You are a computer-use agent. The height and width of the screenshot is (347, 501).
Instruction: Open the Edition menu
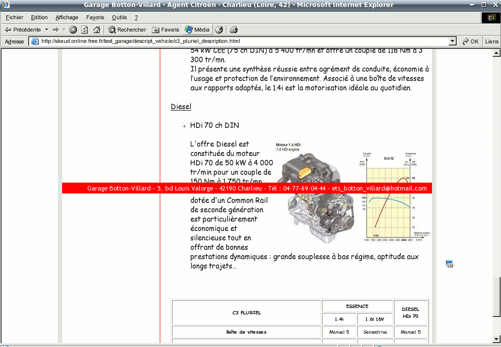click(x=39, y=18)
